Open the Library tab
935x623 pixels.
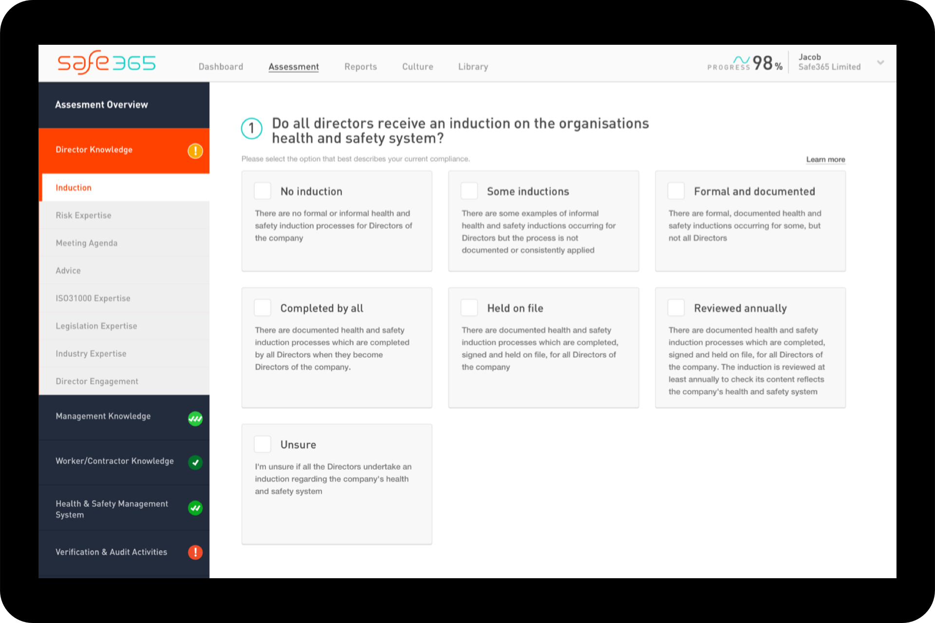[473, 67]
